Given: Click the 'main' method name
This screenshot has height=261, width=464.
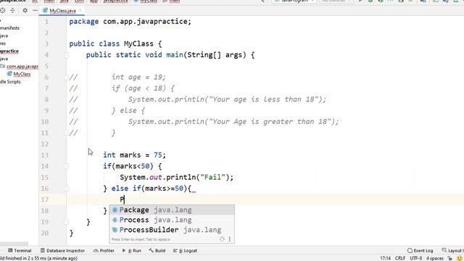Looking at the screenshot, I should (175, 55).
